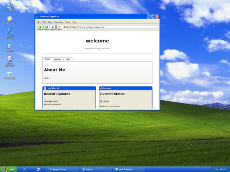
Task: Click the 'Hello!!' text
Action: [47, 78]
